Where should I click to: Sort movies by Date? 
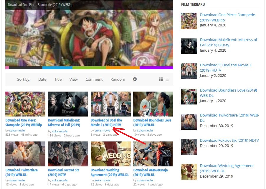tap(42, 79)
